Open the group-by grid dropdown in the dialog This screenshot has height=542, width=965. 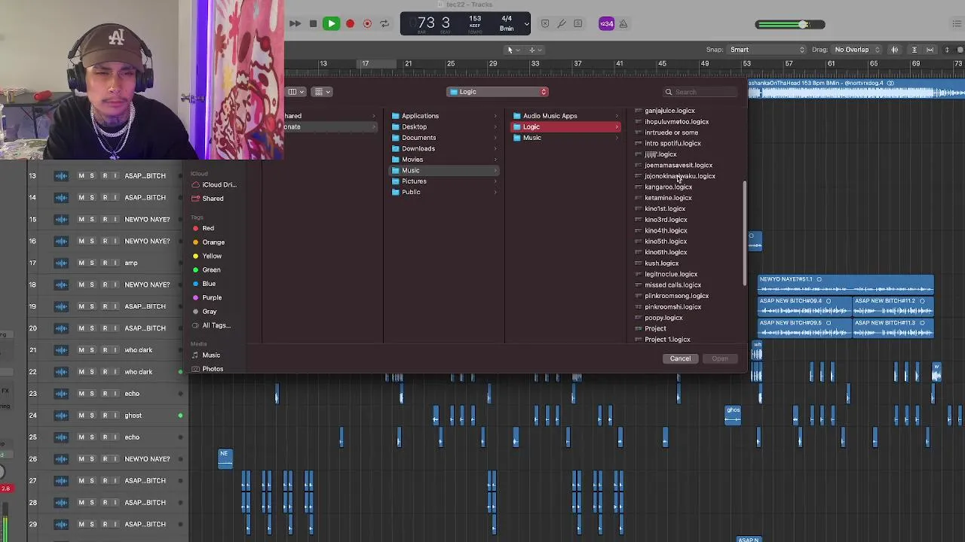322,92
